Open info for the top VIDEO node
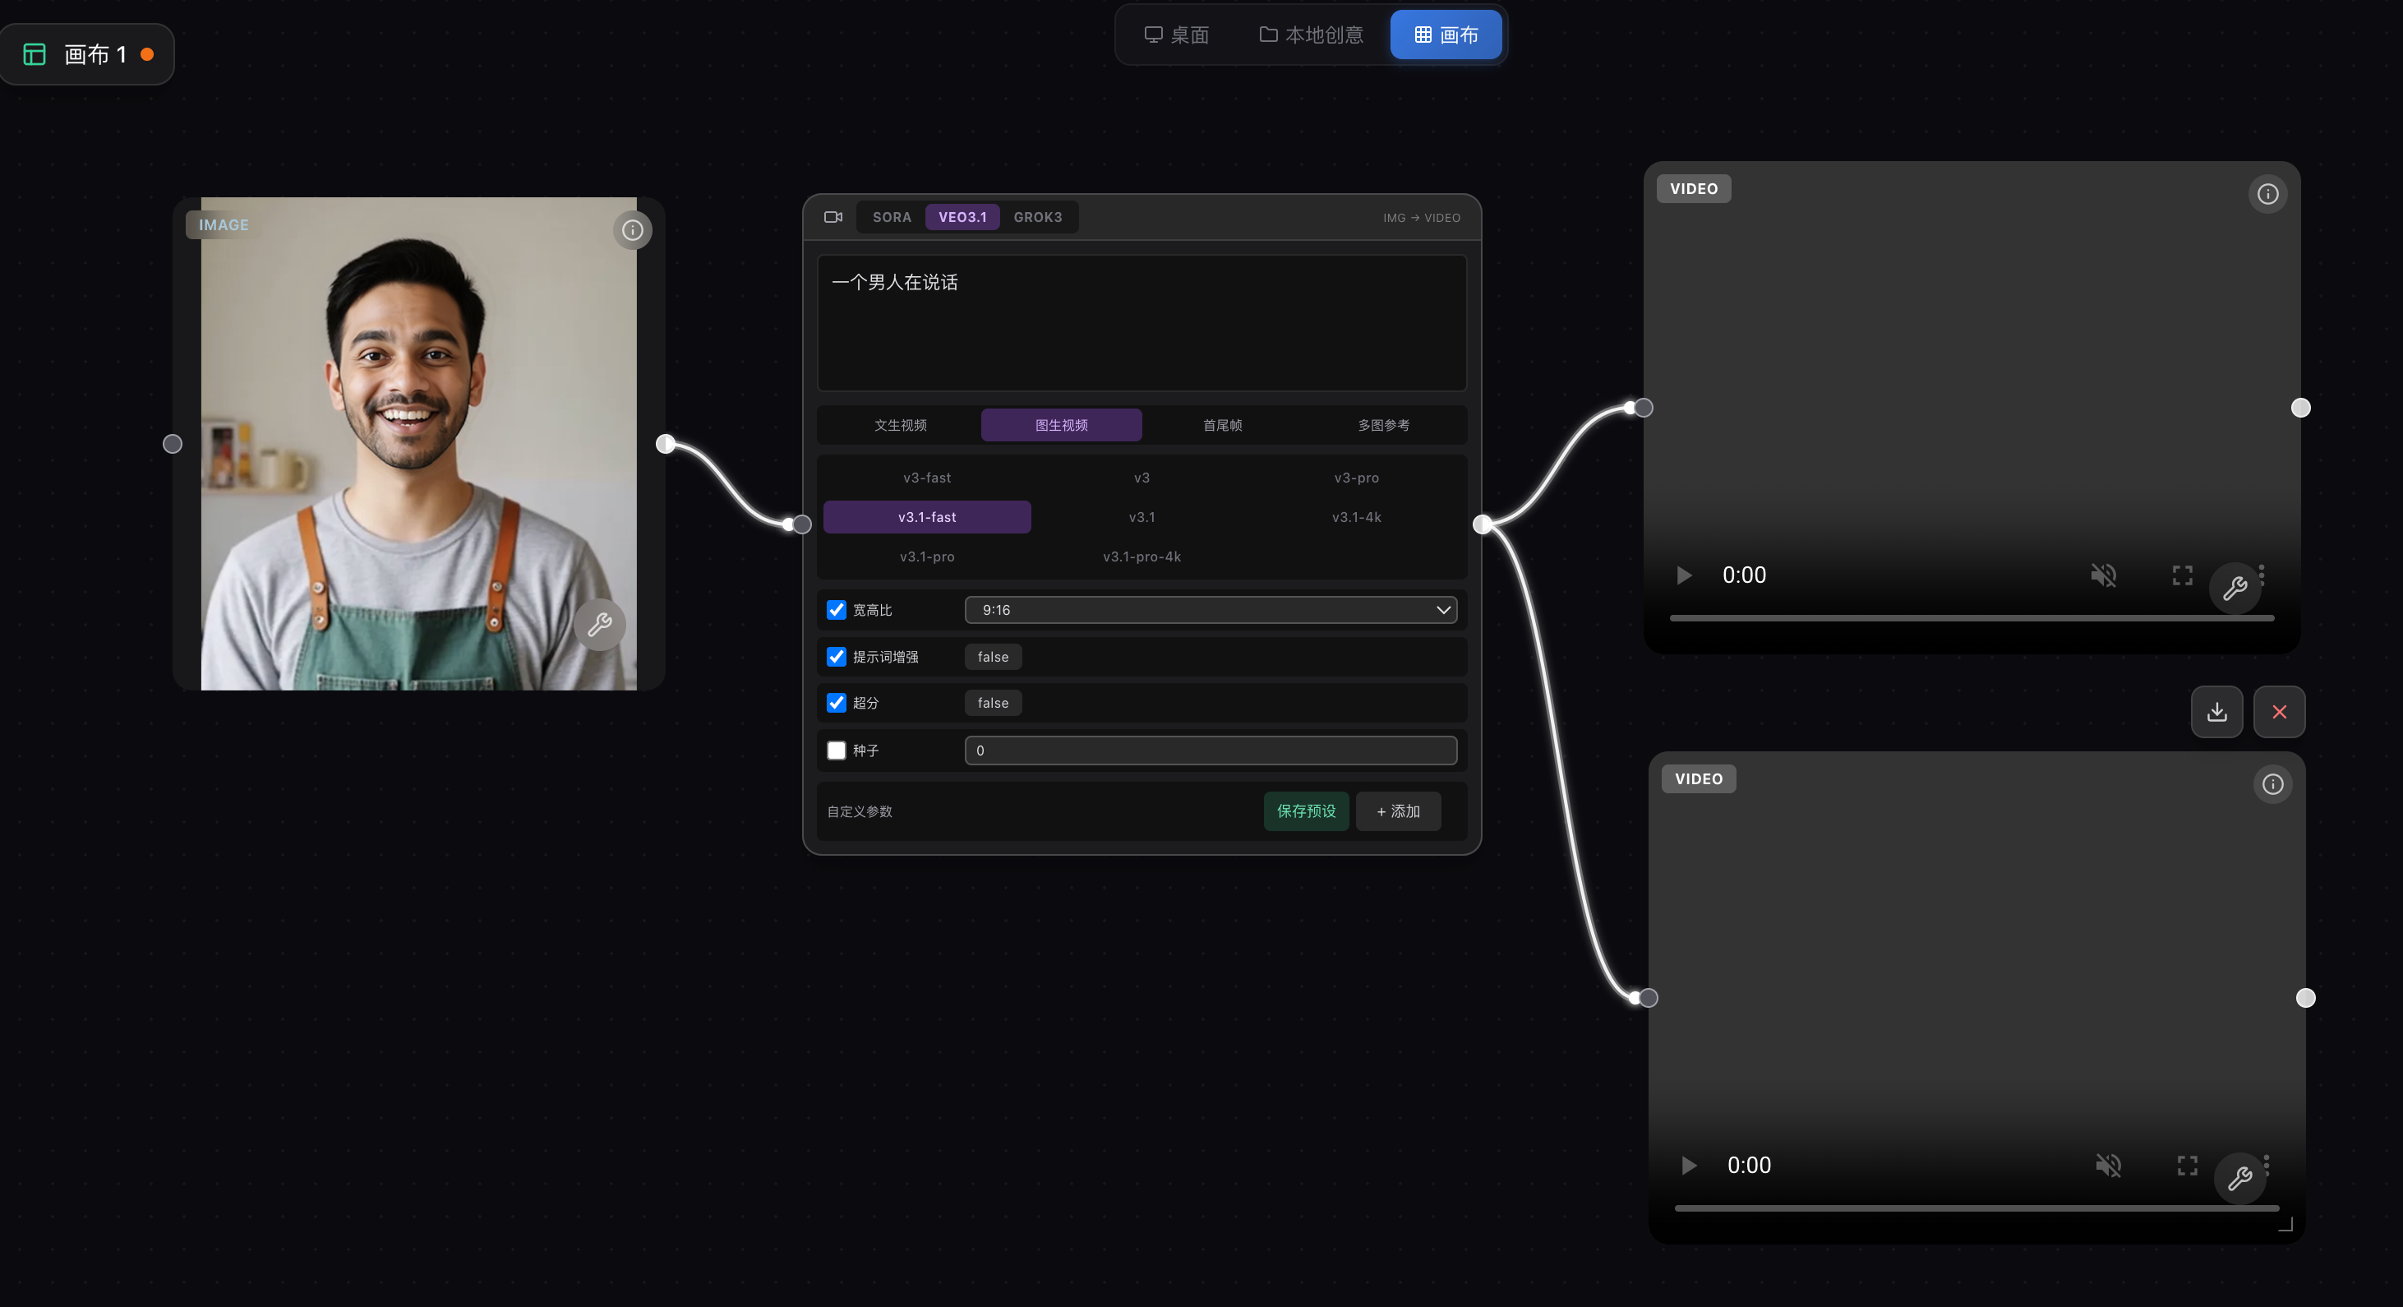 [2267, 194]
